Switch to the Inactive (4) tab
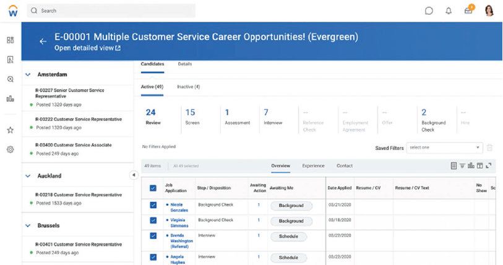This screenshot has height=265, width=503. click(x=189, y=87)
